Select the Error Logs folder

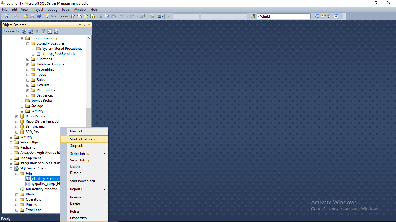tap(33, 210)
